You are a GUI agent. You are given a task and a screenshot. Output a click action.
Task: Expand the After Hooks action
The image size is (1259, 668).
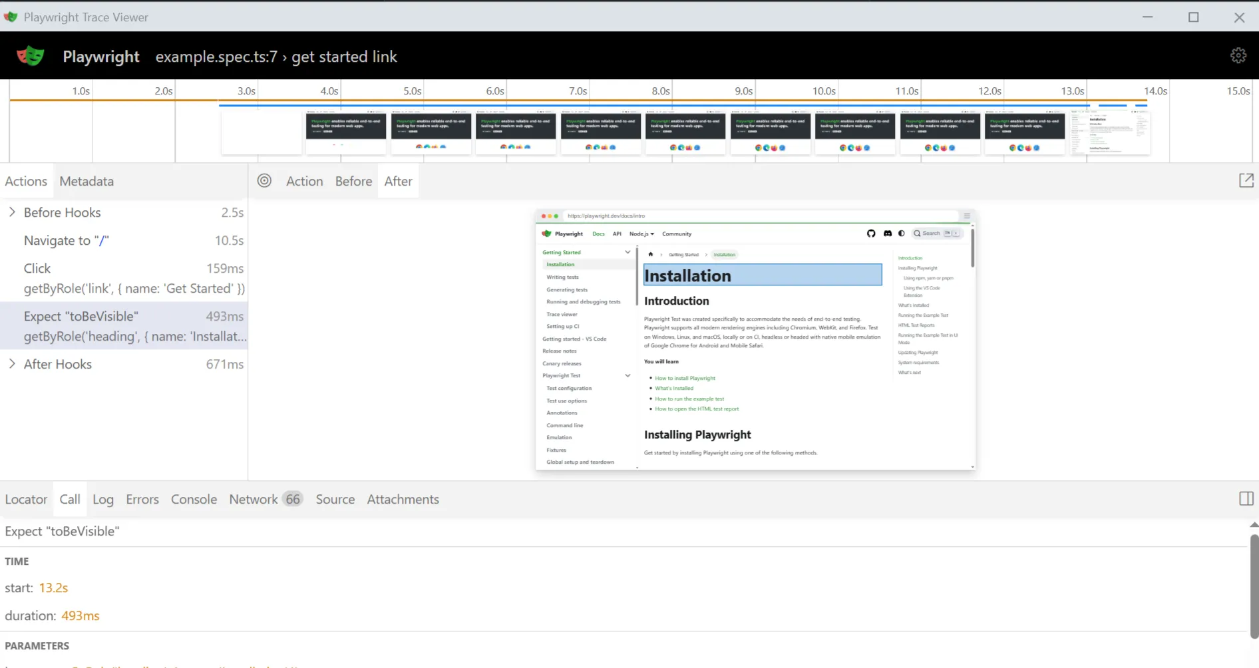(x=12, y=364)
